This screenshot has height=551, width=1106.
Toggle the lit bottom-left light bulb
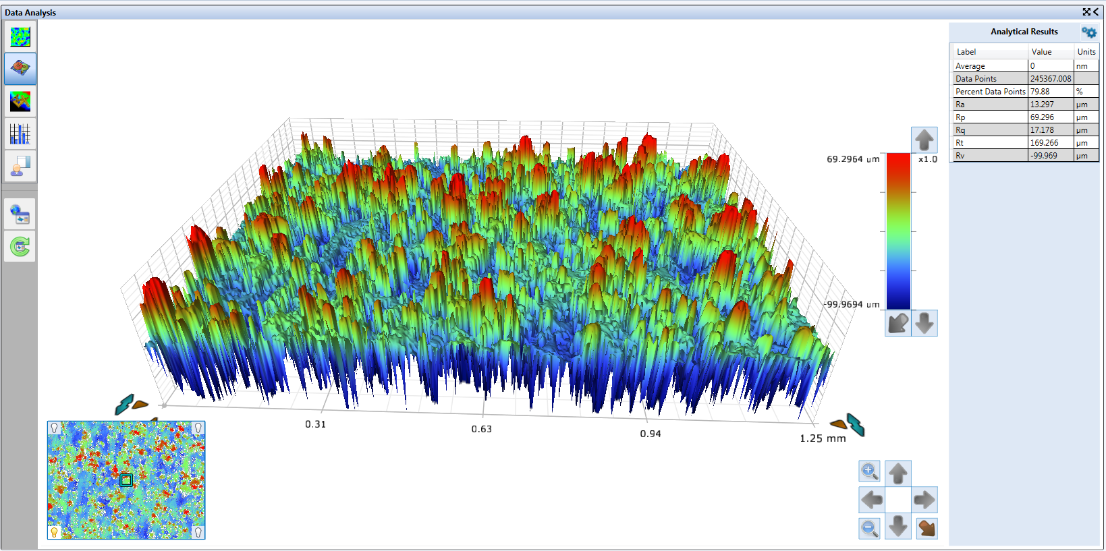click(55, 532)
